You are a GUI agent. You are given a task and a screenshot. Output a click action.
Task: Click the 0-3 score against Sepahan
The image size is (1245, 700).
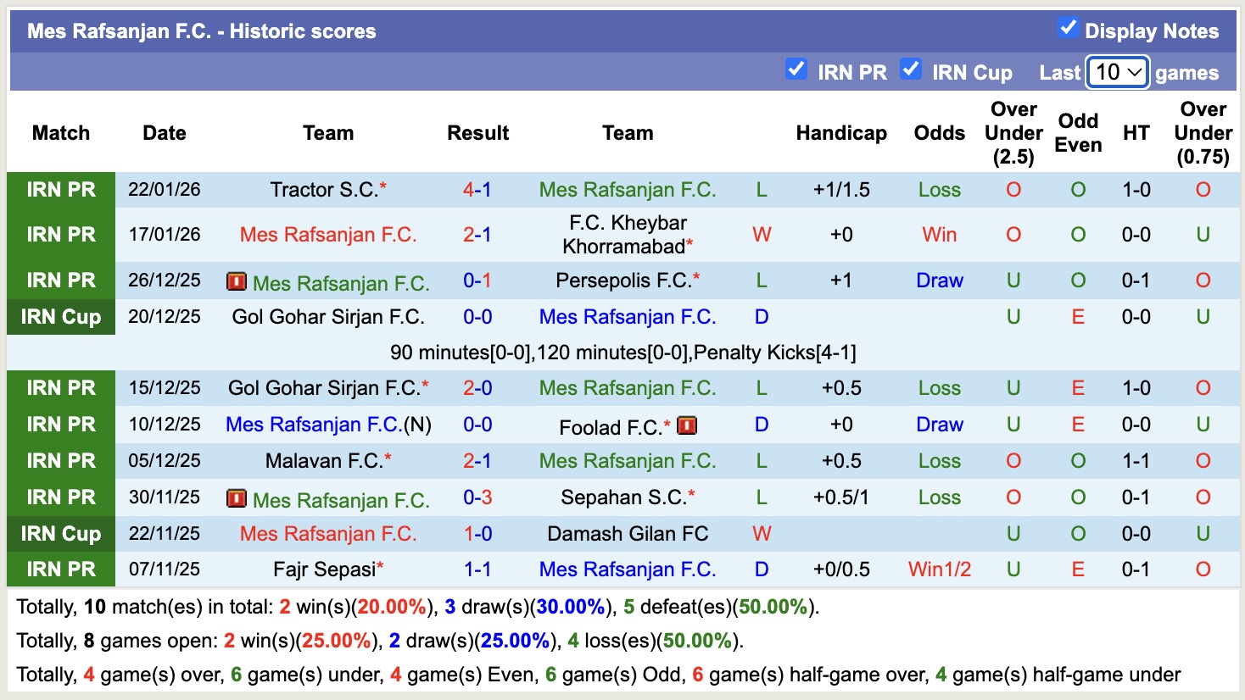click(477, 497)
